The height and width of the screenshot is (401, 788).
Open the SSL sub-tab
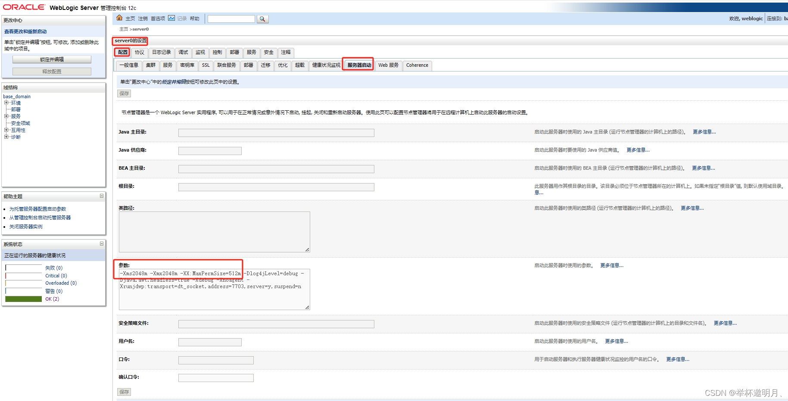click(x=206, y=65)
